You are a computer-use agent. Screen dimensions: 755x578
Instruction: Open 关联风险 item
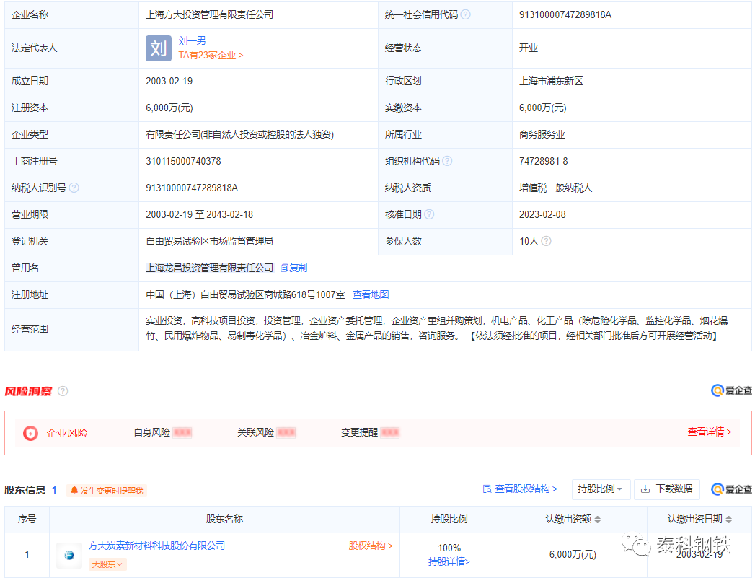[x=266, y=432]
